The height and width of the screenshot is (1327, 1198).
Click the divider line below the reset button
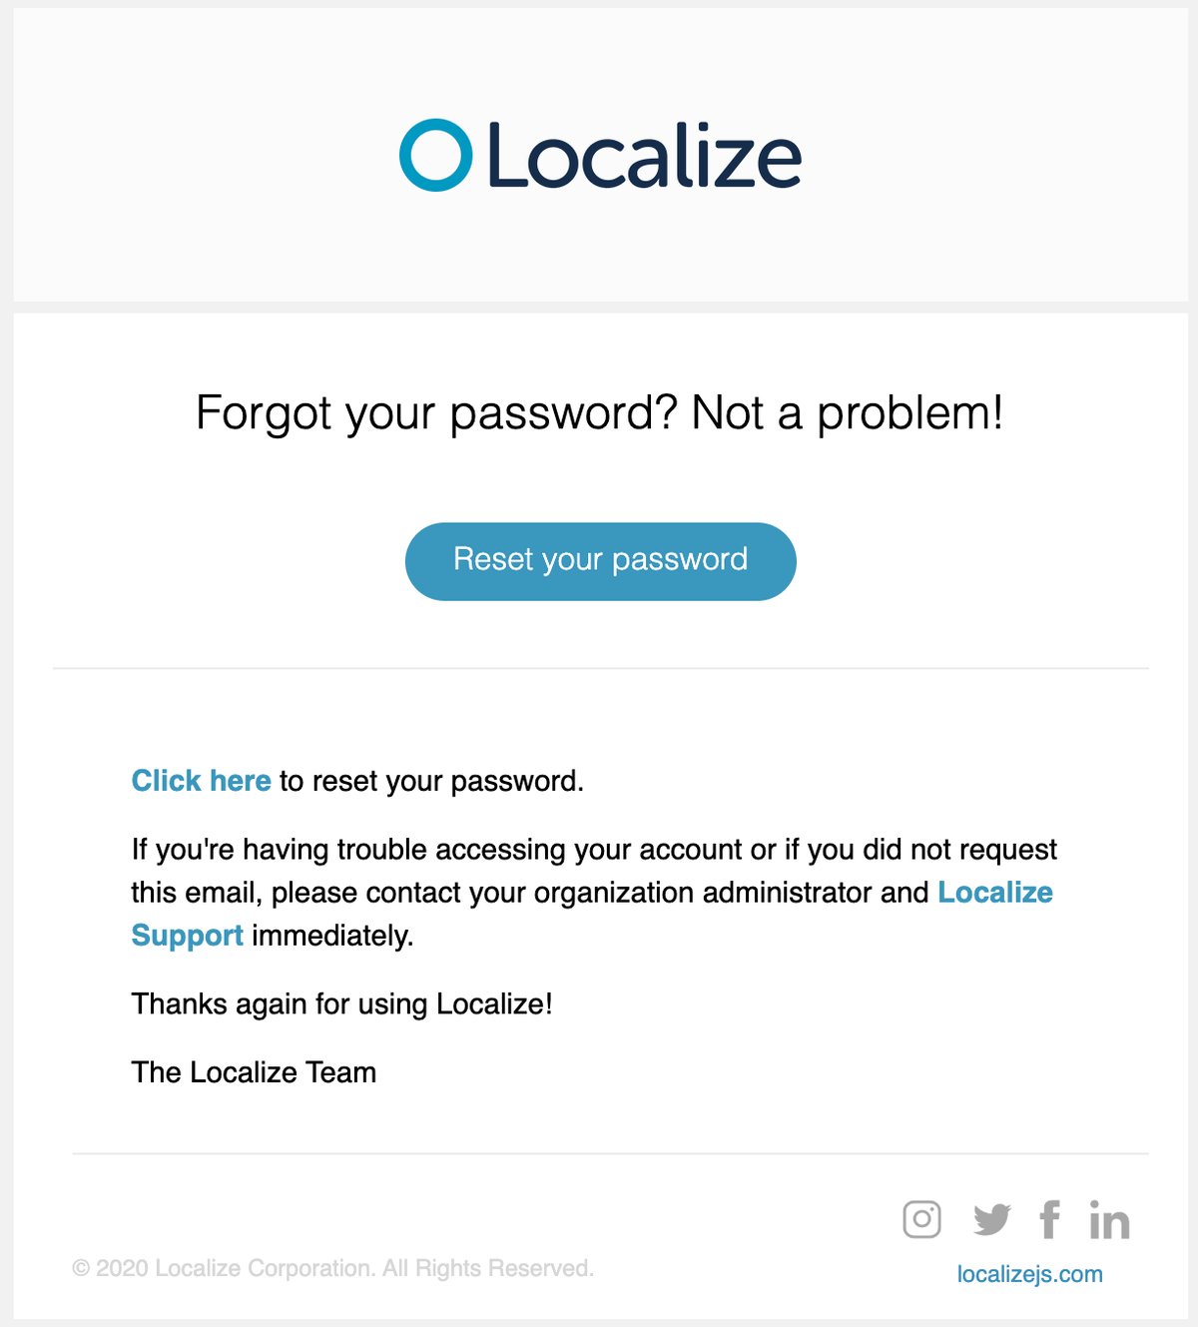[601, 668]
